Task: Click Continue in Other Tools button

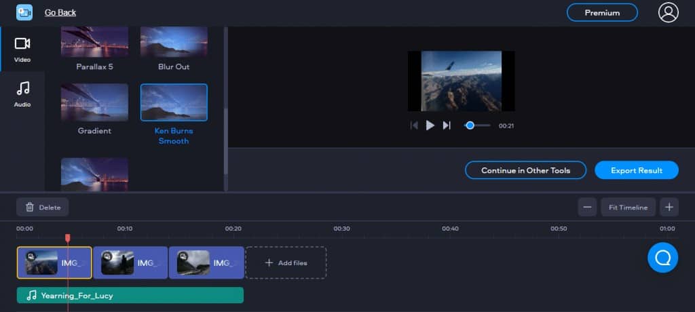Action: click(x=526, y=170)
